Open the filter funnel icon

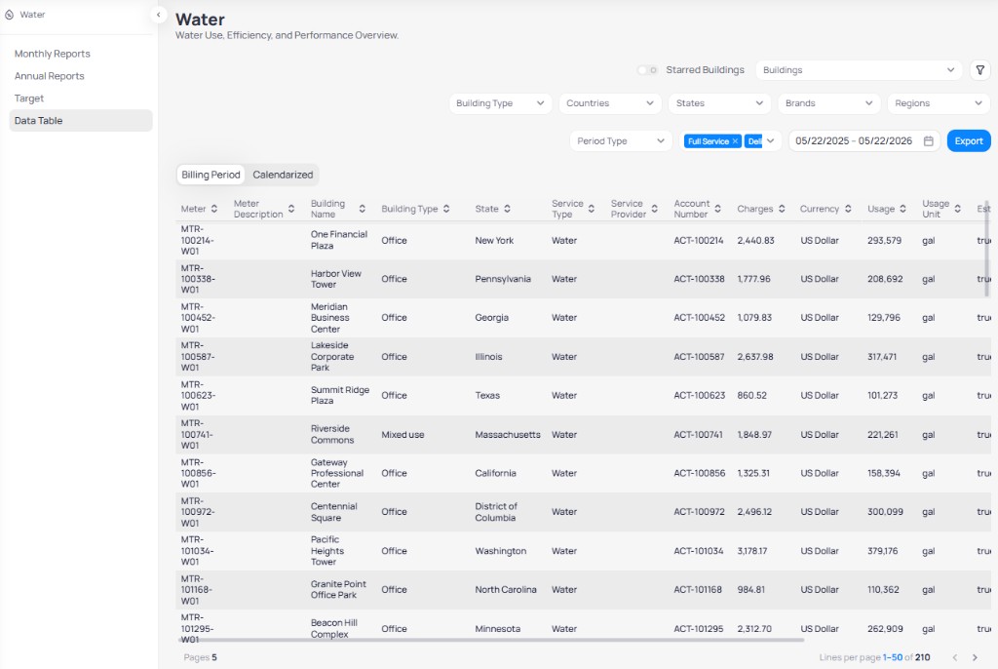tap(980, 70)
